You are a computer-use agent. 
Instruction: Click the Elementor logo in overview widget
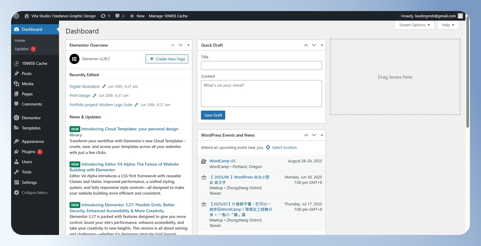coord(74,59)
